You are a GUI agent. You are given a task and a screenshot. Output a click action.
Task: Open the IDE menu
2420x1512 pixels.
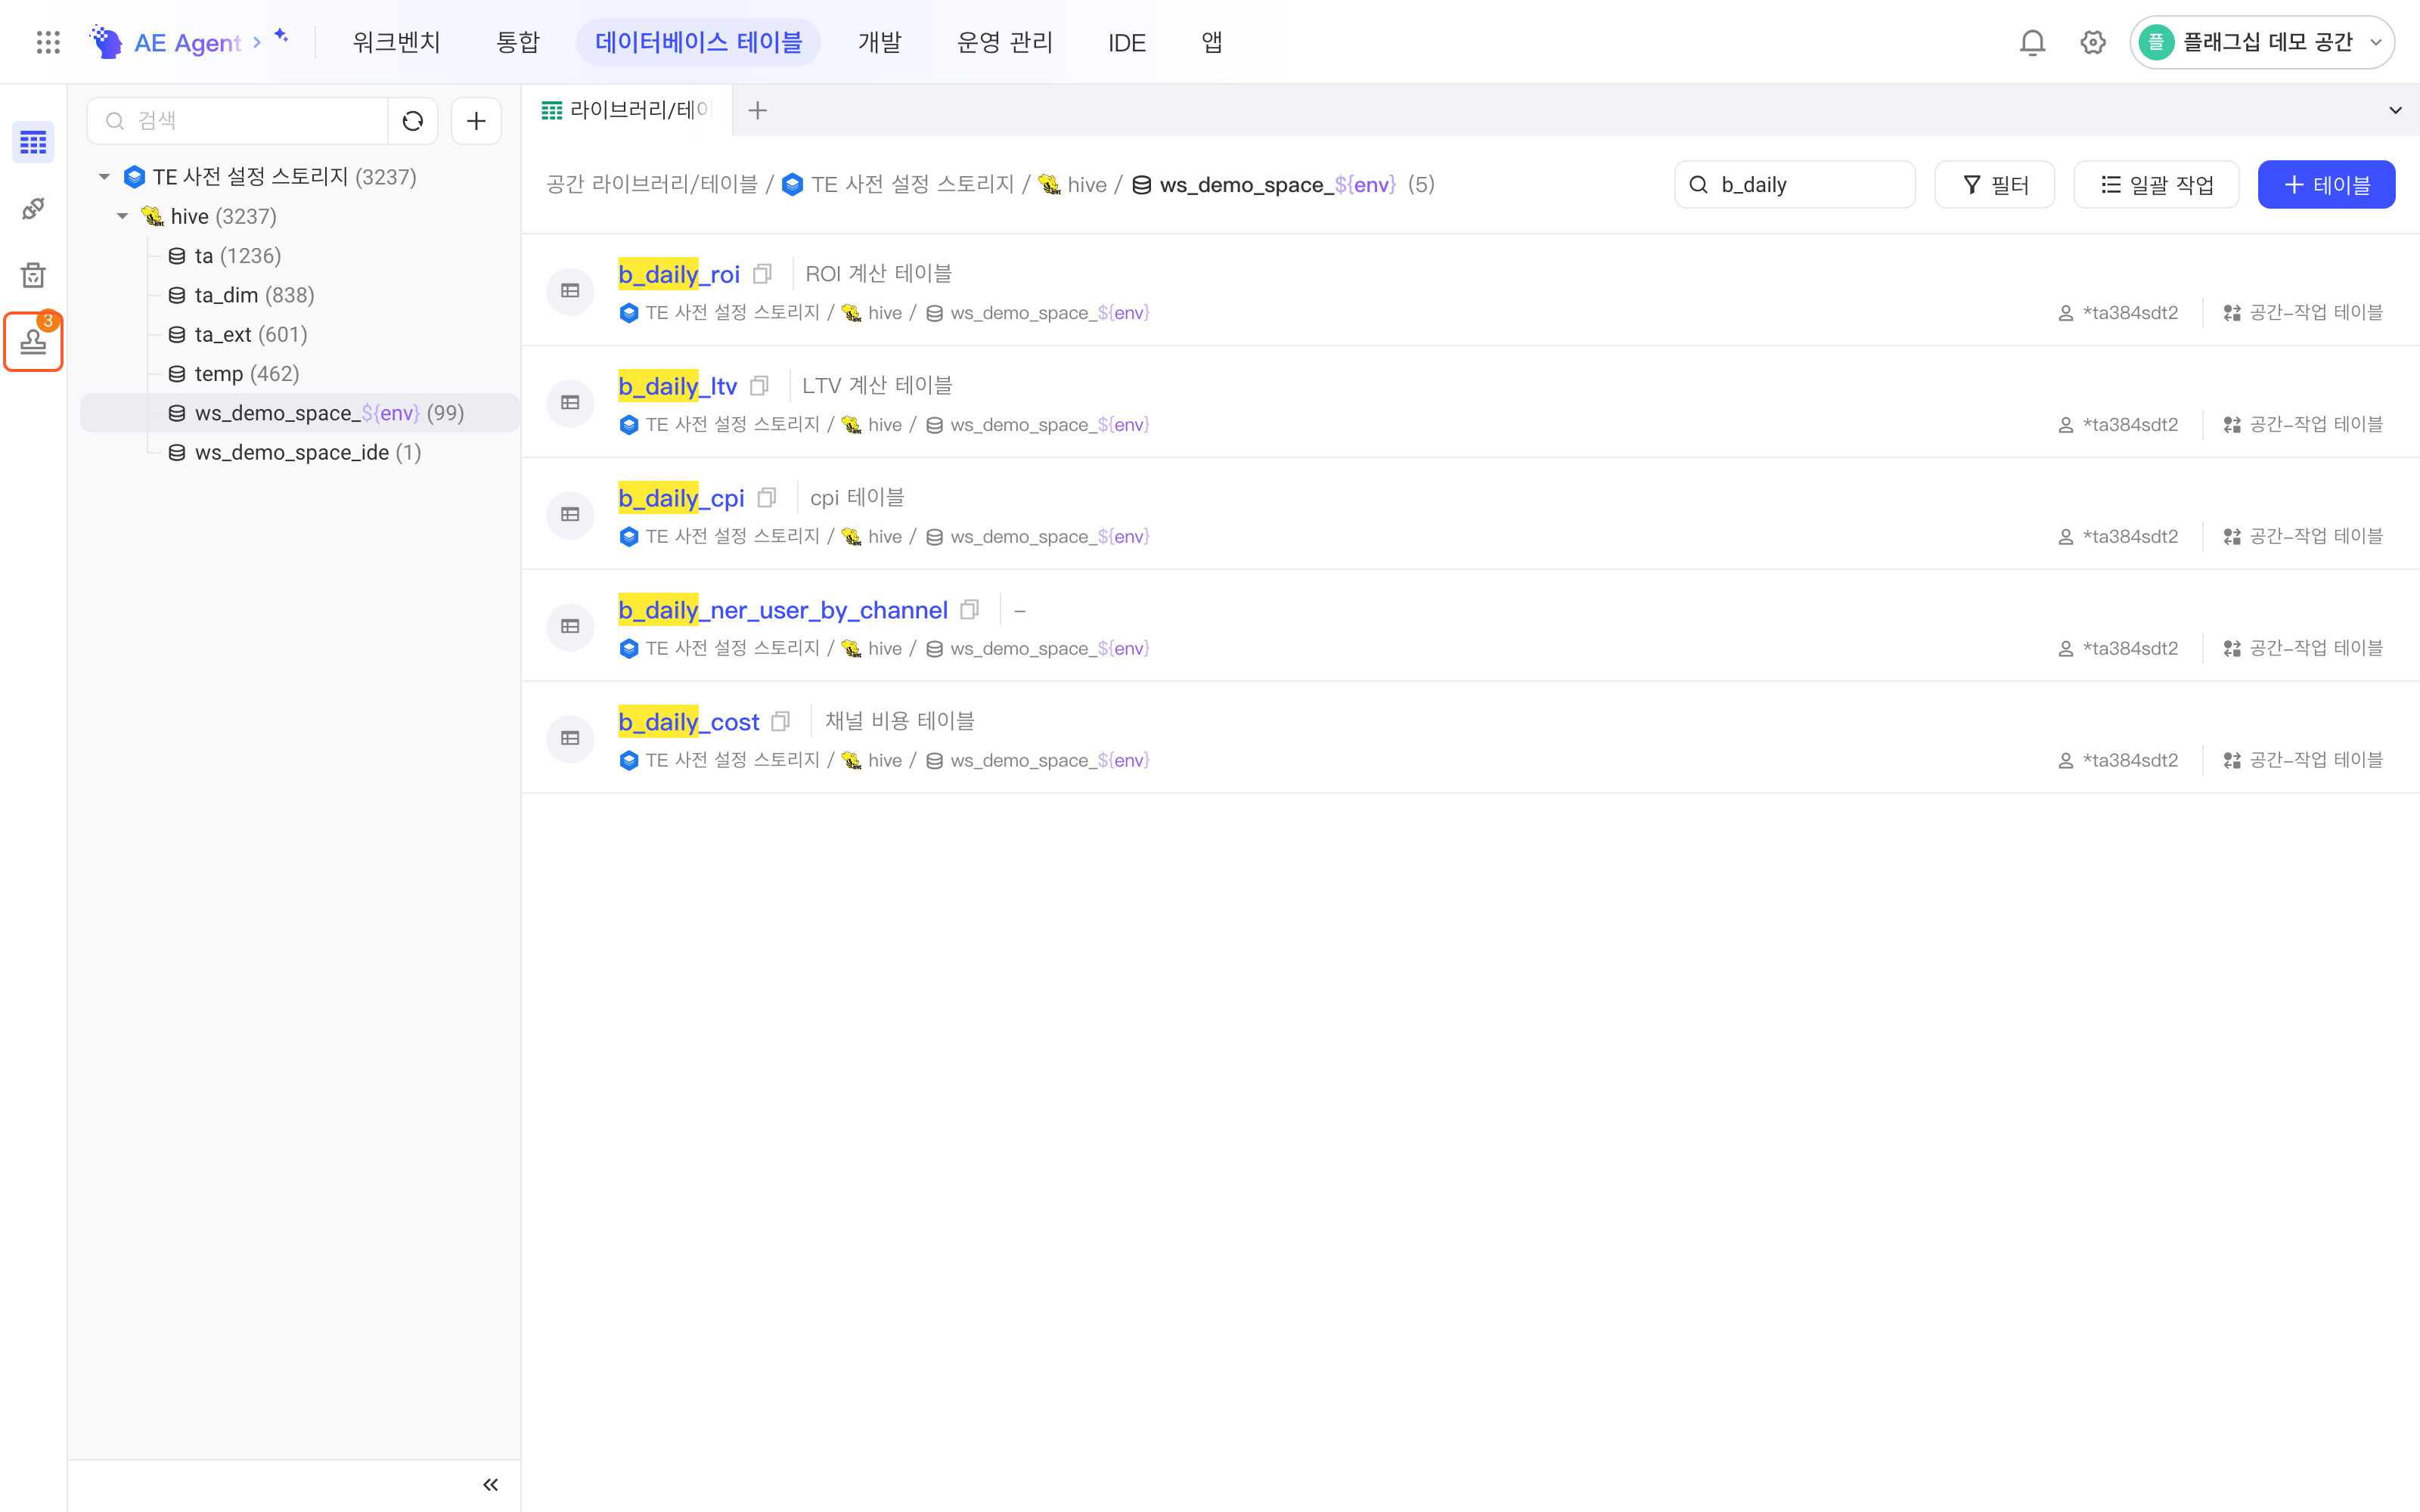point(1127,42)
